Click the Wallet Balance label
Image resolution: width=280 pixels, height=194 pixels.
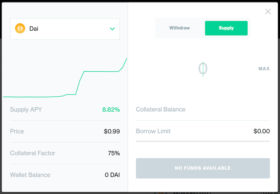[30, 175]
